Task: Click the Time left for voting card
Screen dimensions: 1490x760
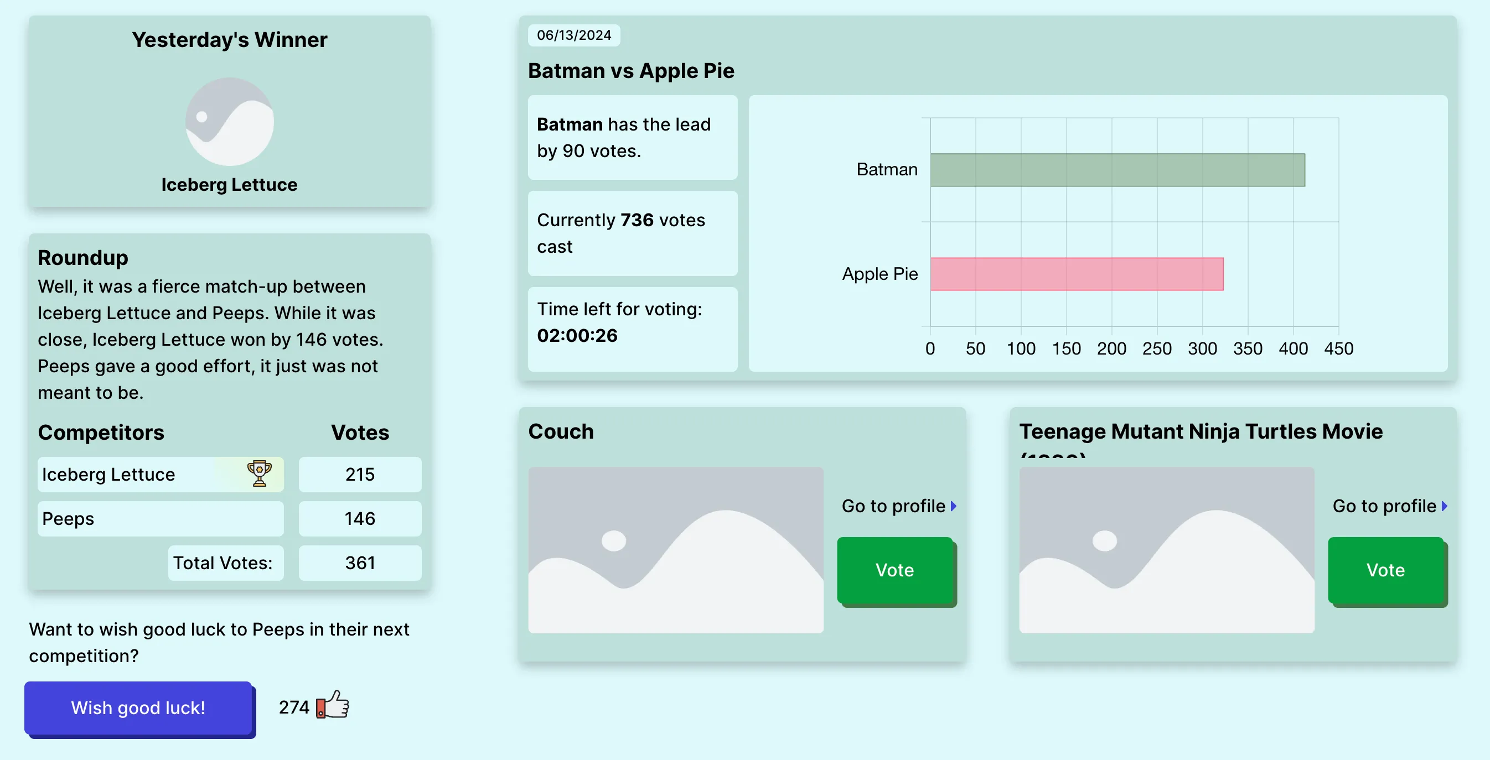Action: pos(632,329)
